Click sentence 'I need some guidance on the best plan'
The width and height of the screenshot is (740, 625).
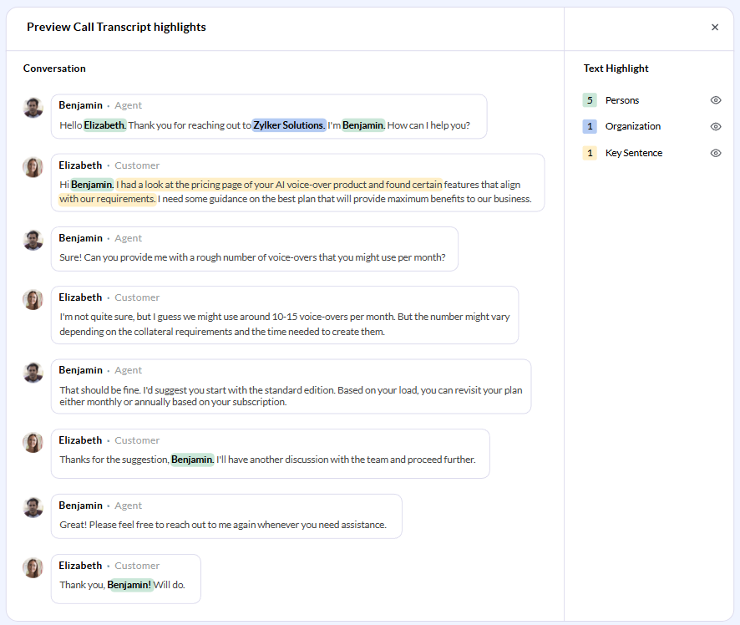(x=344, y=199)
